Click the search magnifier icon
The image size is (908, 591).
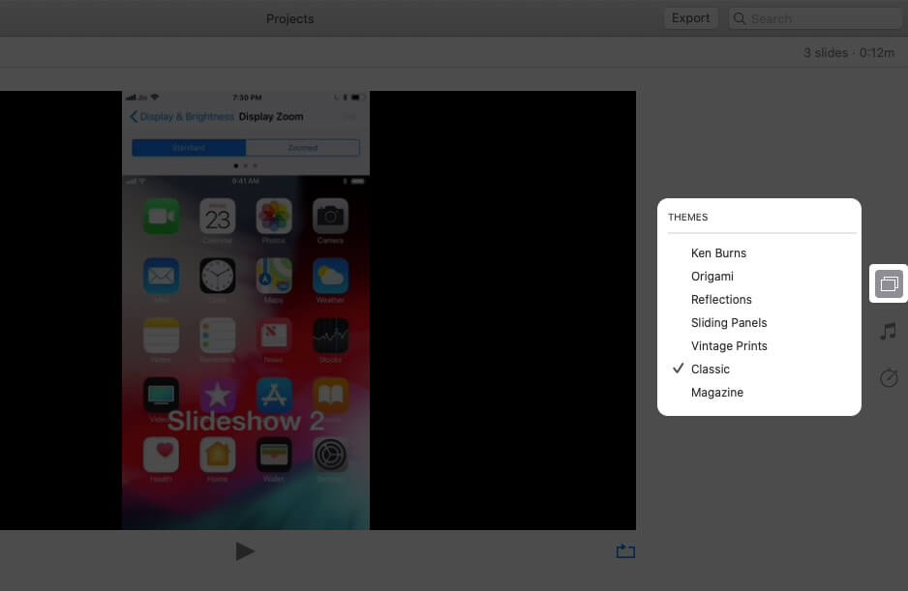[739, 18]
